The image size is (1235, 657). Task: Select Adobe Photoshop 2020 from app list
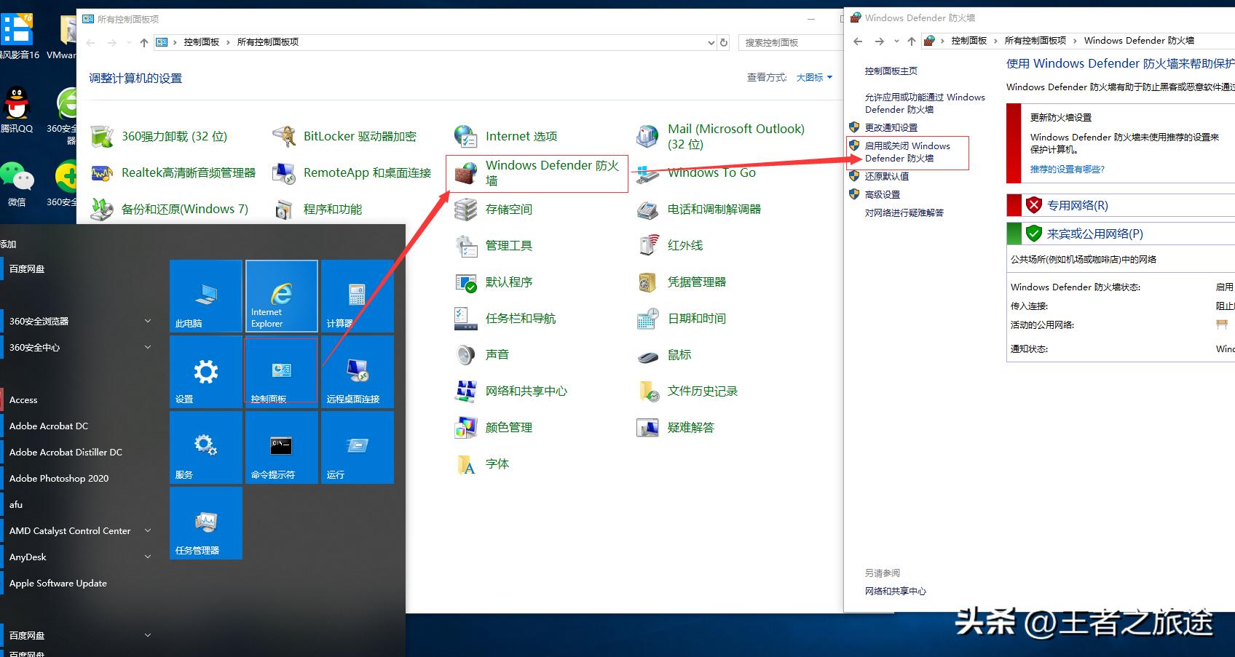[x=59, y=478]
